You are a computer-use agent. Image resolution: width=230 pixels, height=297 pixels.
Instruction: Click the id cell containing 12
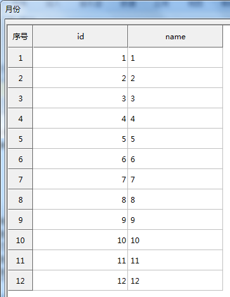coord(80,281)
